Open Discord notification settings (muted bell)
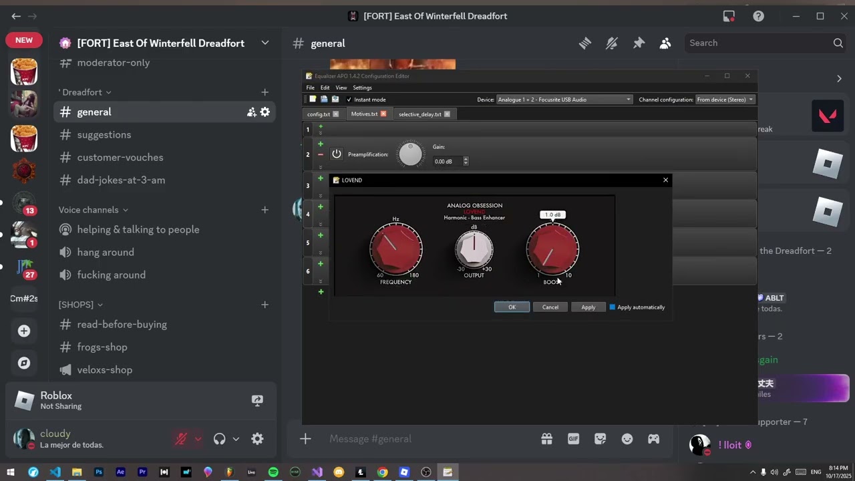 tap(612, 43)
